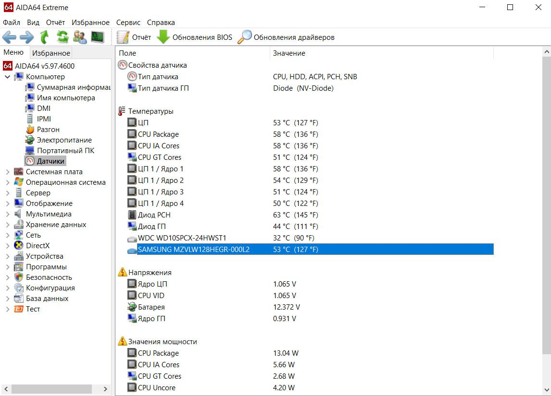Click the green Обновления BIOS download arrow

click(163, 37)
